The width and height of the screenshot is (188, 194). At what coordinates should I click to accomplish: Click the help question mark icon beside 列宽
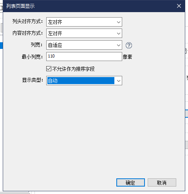[129, 45]
